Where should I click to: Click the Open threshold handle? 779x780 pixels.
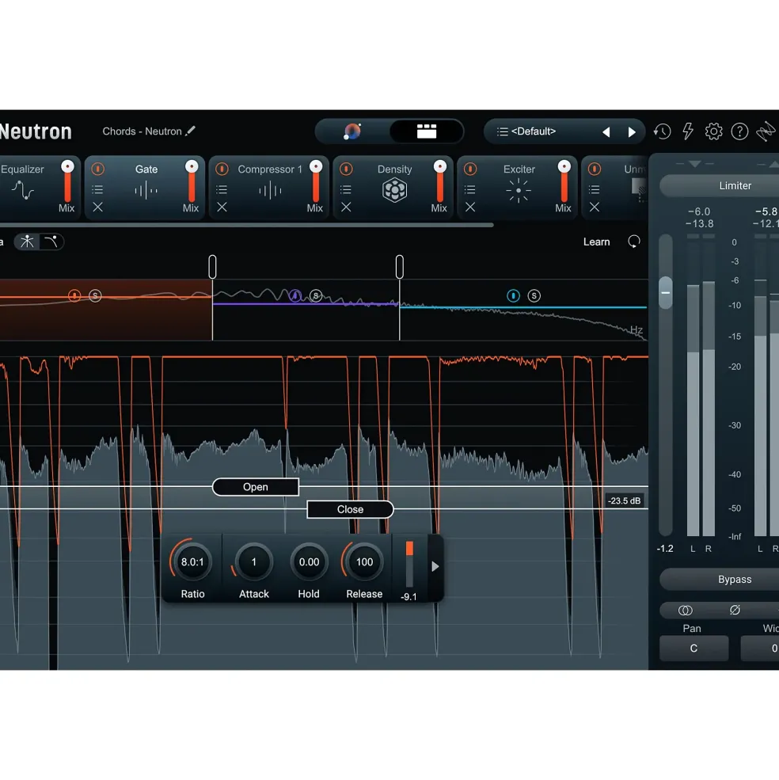pyautogui.click(x=256, y=487)
